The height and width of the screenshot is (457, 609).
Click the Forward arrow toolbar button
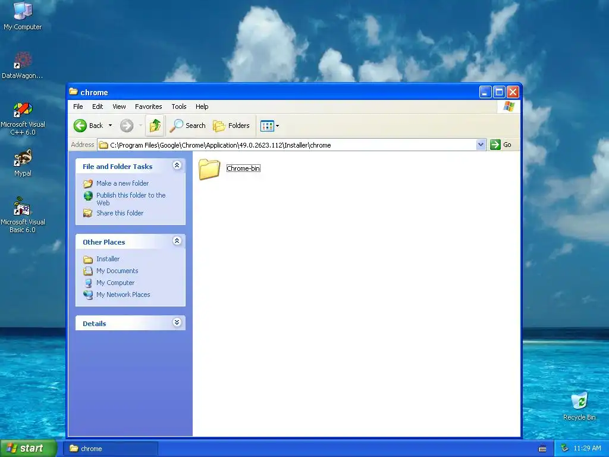pos(127,126)
